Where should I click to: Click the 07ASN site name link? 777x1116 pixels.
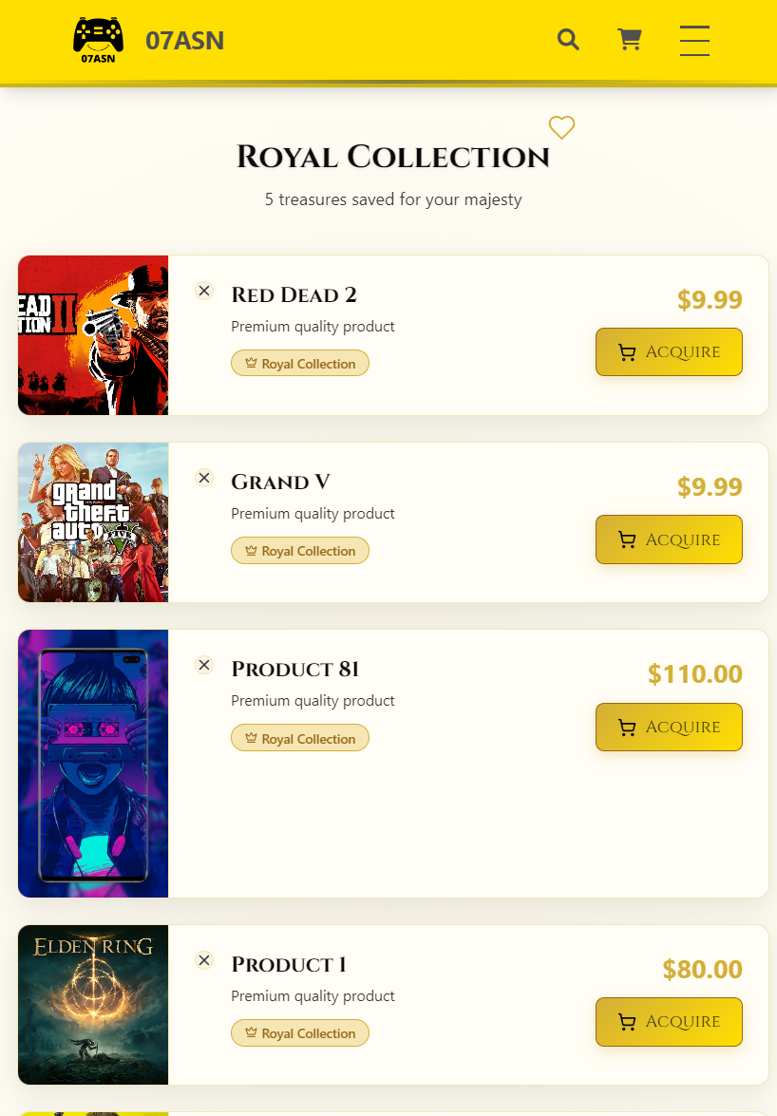184,41
